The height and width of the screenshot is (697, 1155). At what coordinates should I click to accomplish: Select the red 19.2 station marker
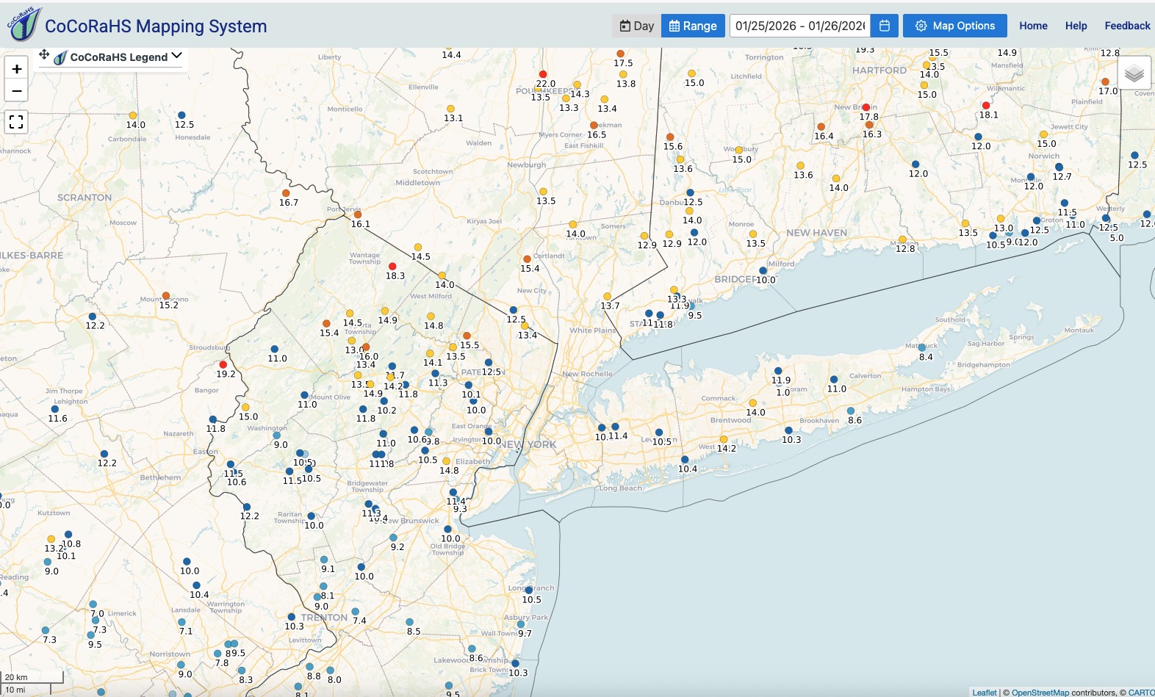[223, 364]
